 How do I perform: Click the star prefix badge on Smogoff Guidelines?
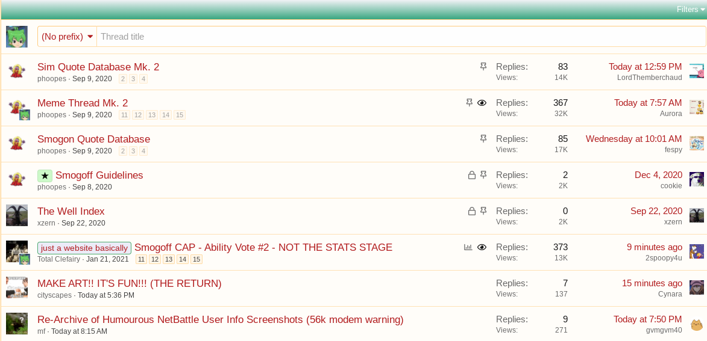coord(45,176)
